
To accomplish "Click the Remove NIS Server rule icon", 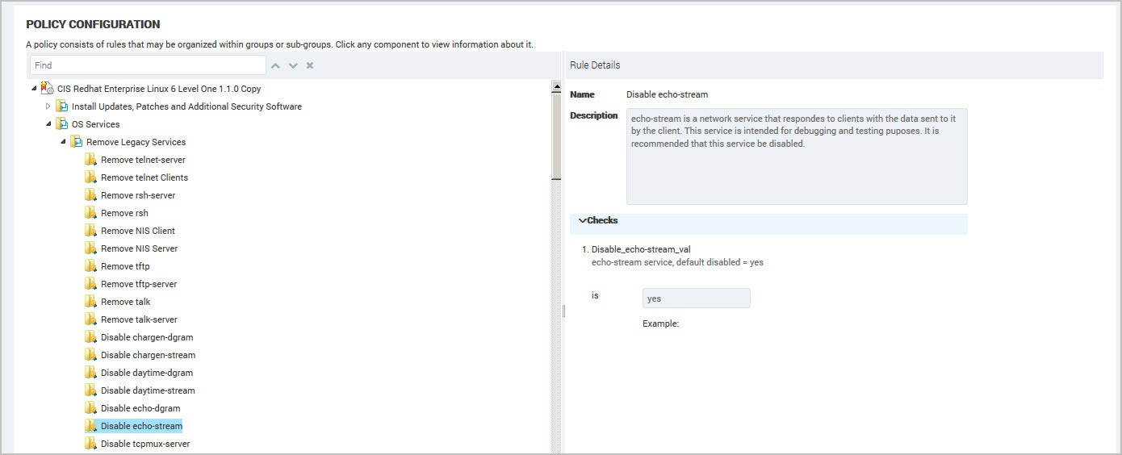I will pos(91,248).
